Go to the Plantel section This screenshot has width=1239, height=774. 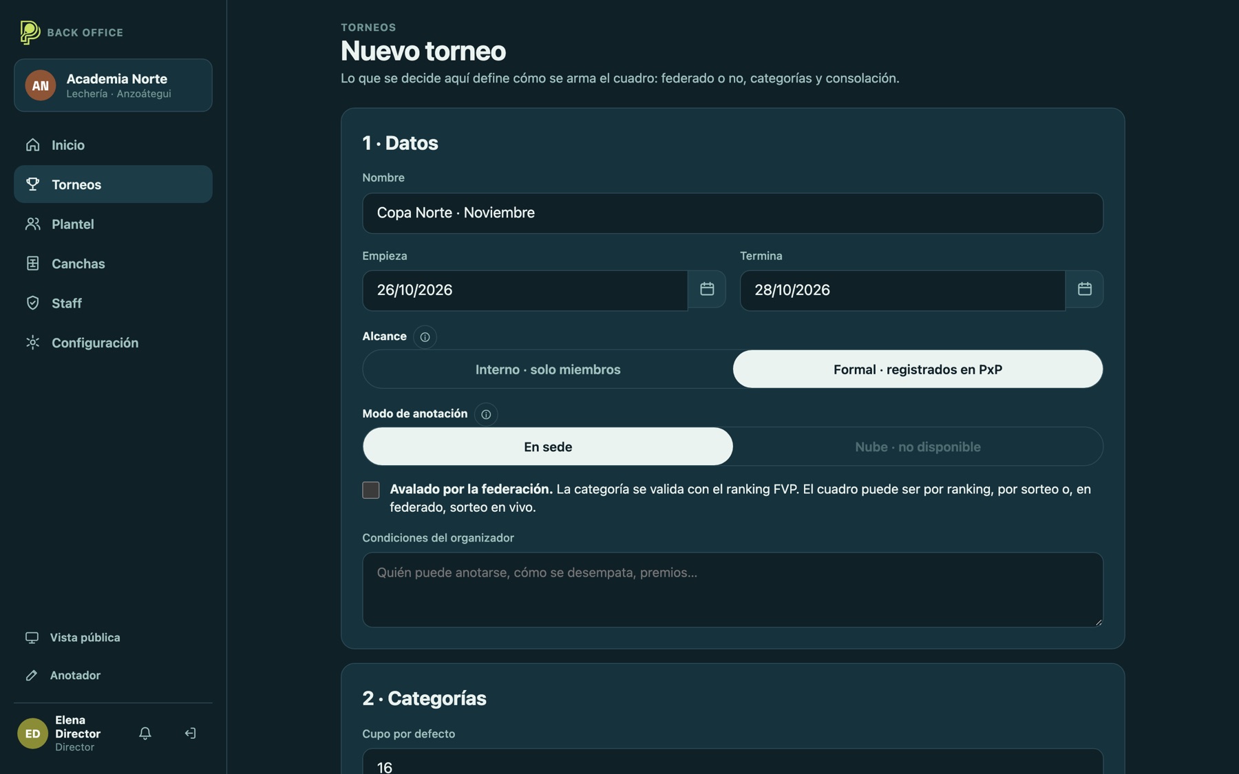tap(113, 224)
